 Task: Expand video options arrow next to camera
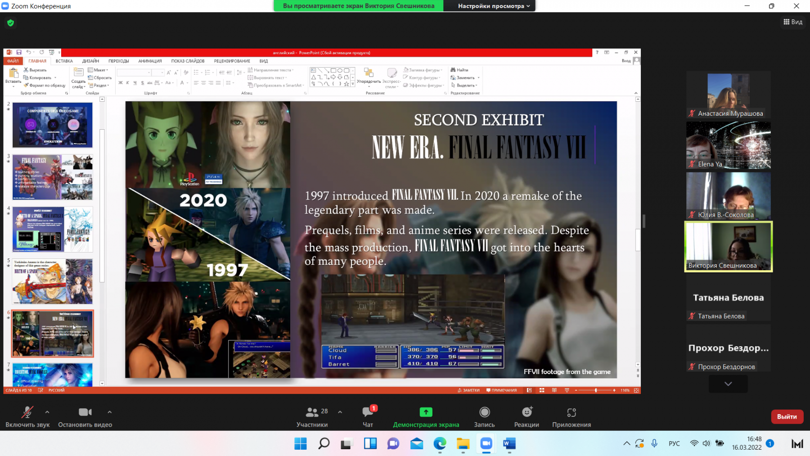tap(109, 412)
